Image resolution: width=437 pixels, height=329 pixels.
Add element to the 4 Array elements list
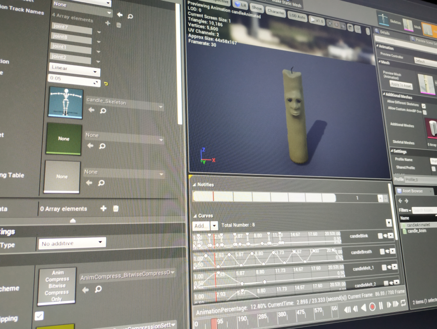(x=108, y=23)
